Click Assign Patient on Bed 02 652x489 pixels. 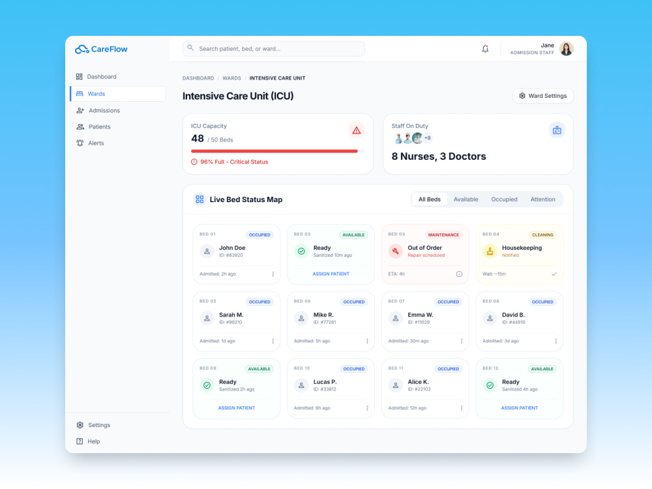tap(331, 274)
